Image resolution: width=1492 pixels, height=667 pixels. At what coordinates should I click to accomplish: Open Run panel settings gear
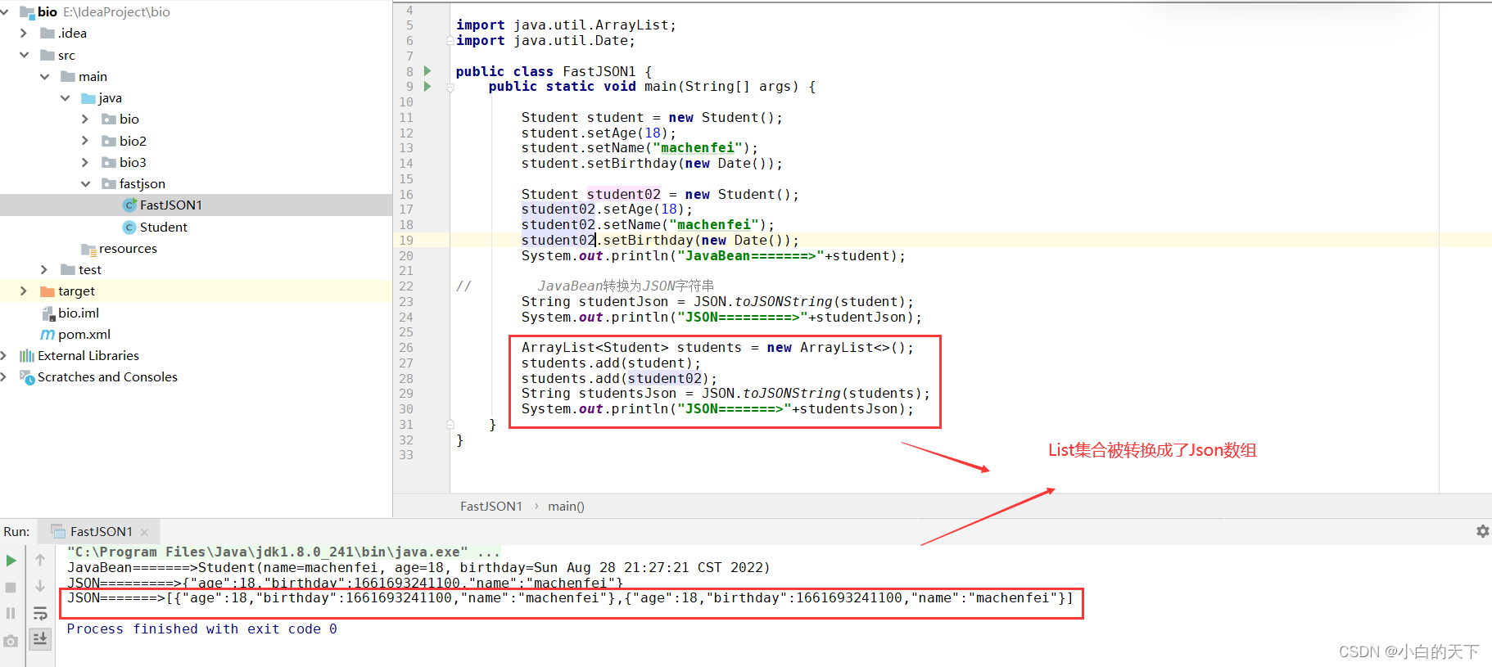pos(1482,531)
